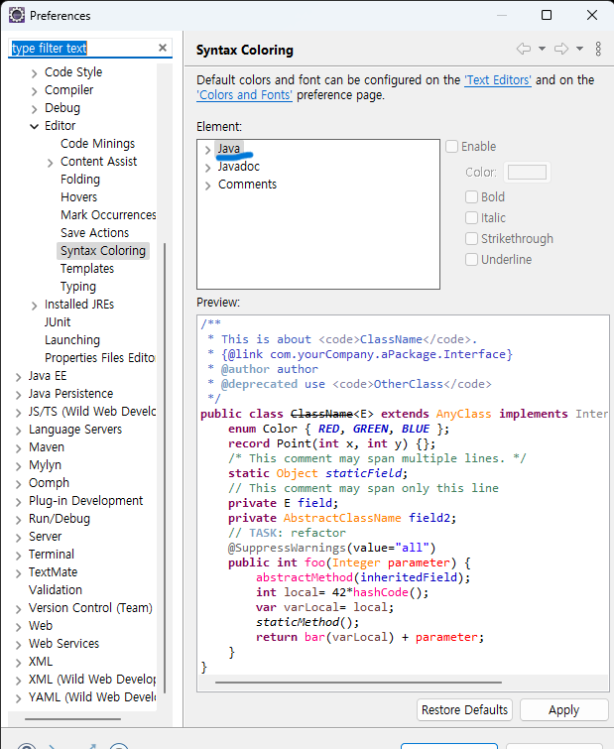Select Launching in the preferences tree
Viewport: 614px width, 749px height.
point(72,339)
